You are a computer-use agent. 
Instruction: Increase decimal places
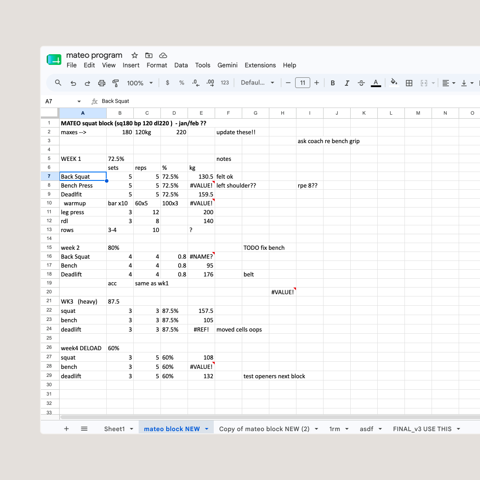pos(210,83)
